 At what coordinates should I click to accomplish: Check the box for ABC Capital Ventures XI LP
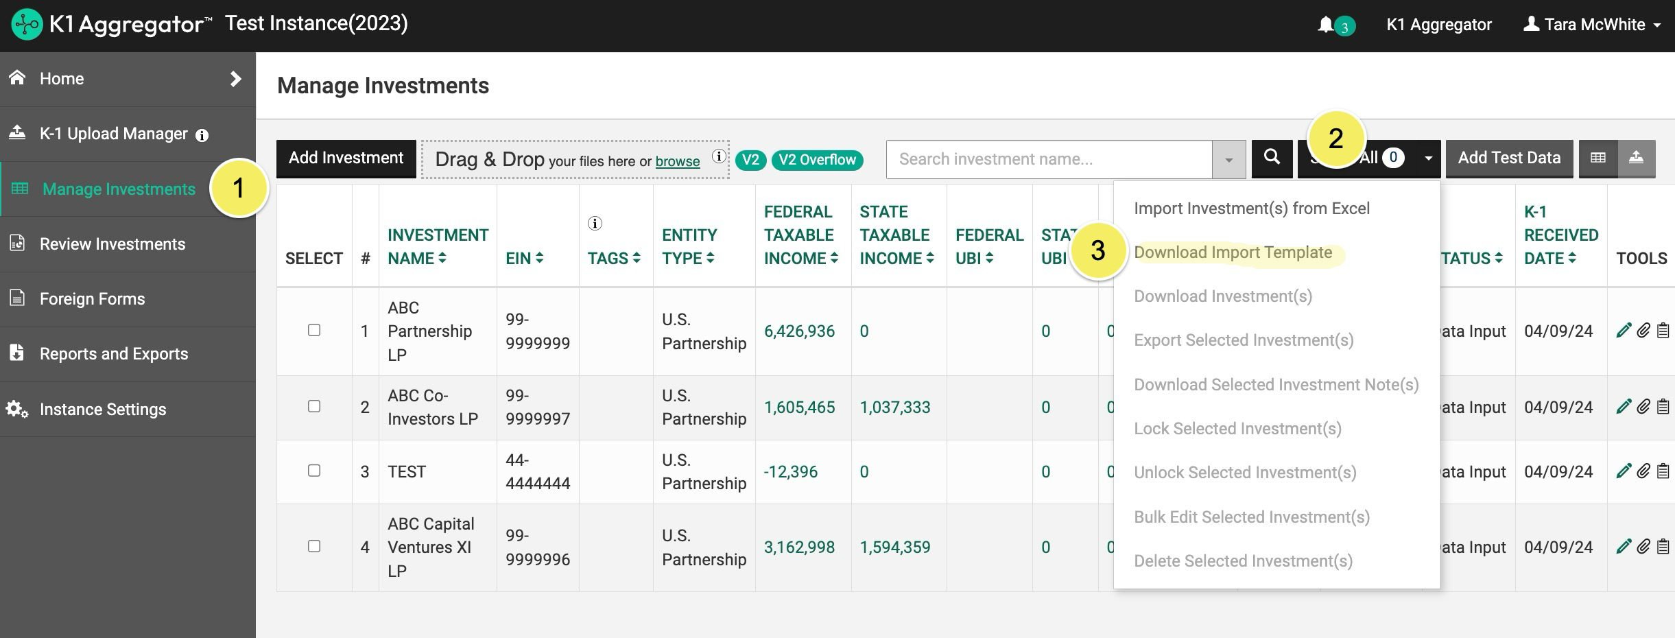(x=314, y=546)
